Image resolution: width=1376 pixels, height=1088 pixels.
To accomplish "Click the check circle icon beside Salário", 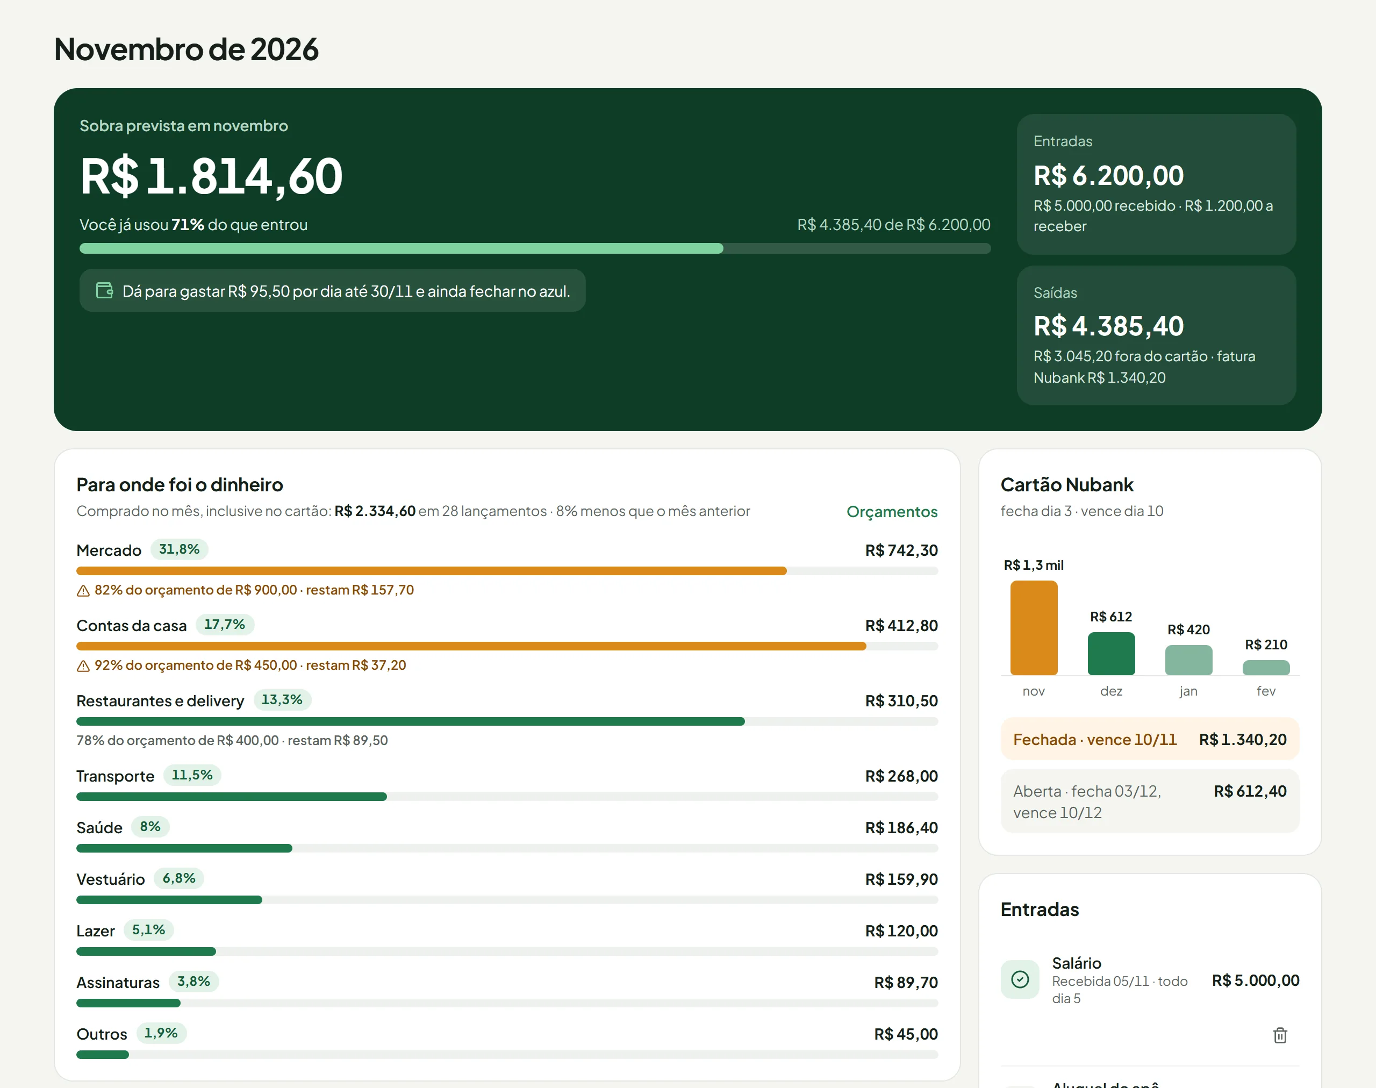I will click(x=1020, y=979).
